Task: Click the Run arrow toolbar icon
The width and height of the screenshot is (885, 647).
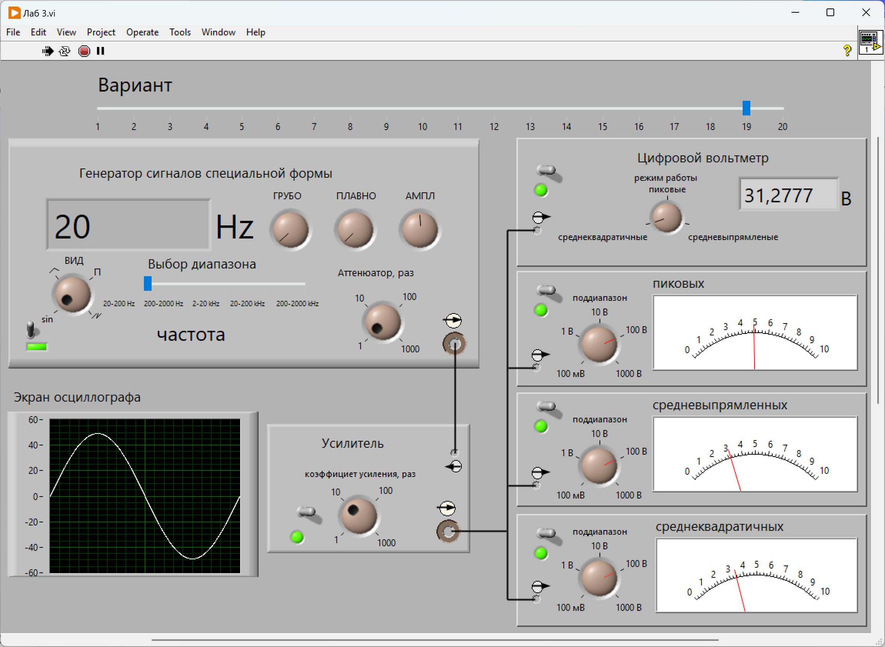Action: (x=47, y=51)
